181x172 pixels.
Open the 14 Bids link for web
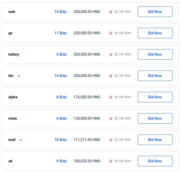pyautogui.click(x=60, y=12)
